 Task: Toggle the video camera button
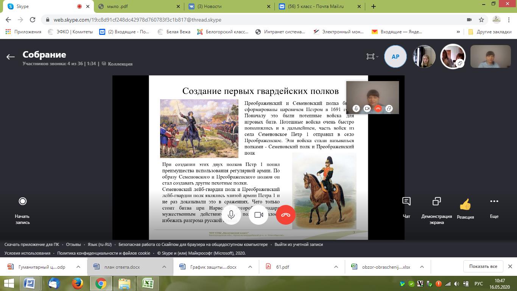(258, 215)
